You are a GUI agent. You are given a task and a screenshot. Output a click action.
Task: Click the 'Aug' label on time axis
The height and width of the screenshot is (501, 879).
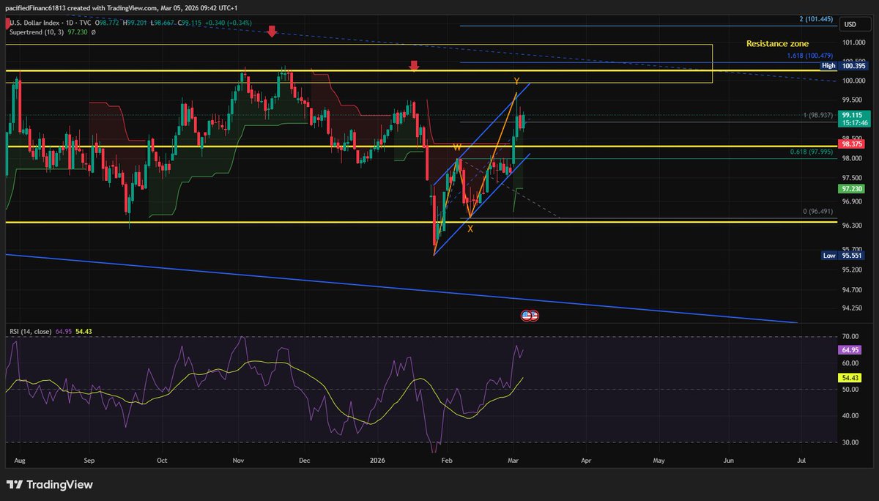tap(19, 461)
